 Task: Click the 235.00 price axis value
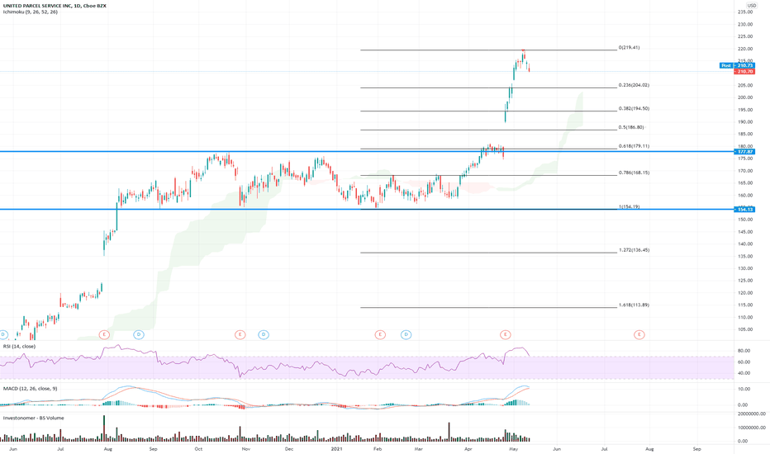744,12
